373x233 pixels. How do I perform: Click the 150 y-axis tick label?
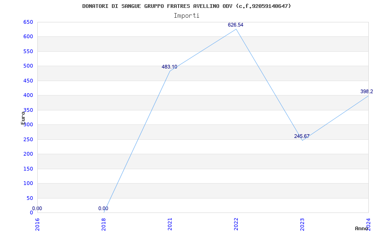[x=28, y=169]
